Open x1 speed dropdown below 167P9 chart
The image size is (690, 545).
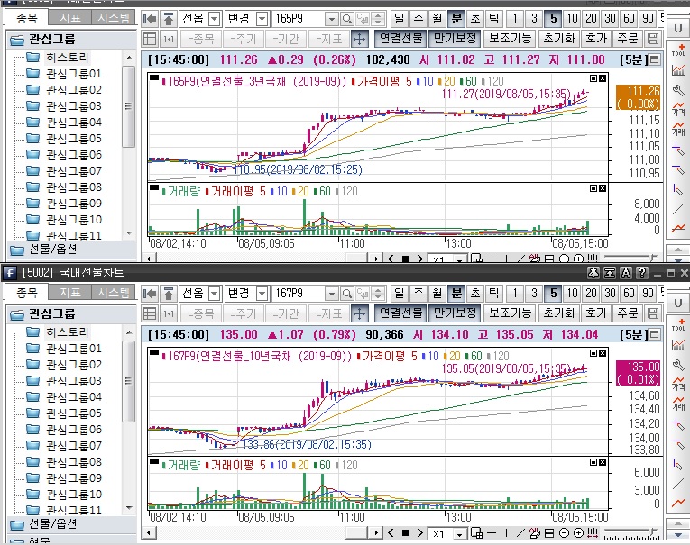tap(459, 534)
